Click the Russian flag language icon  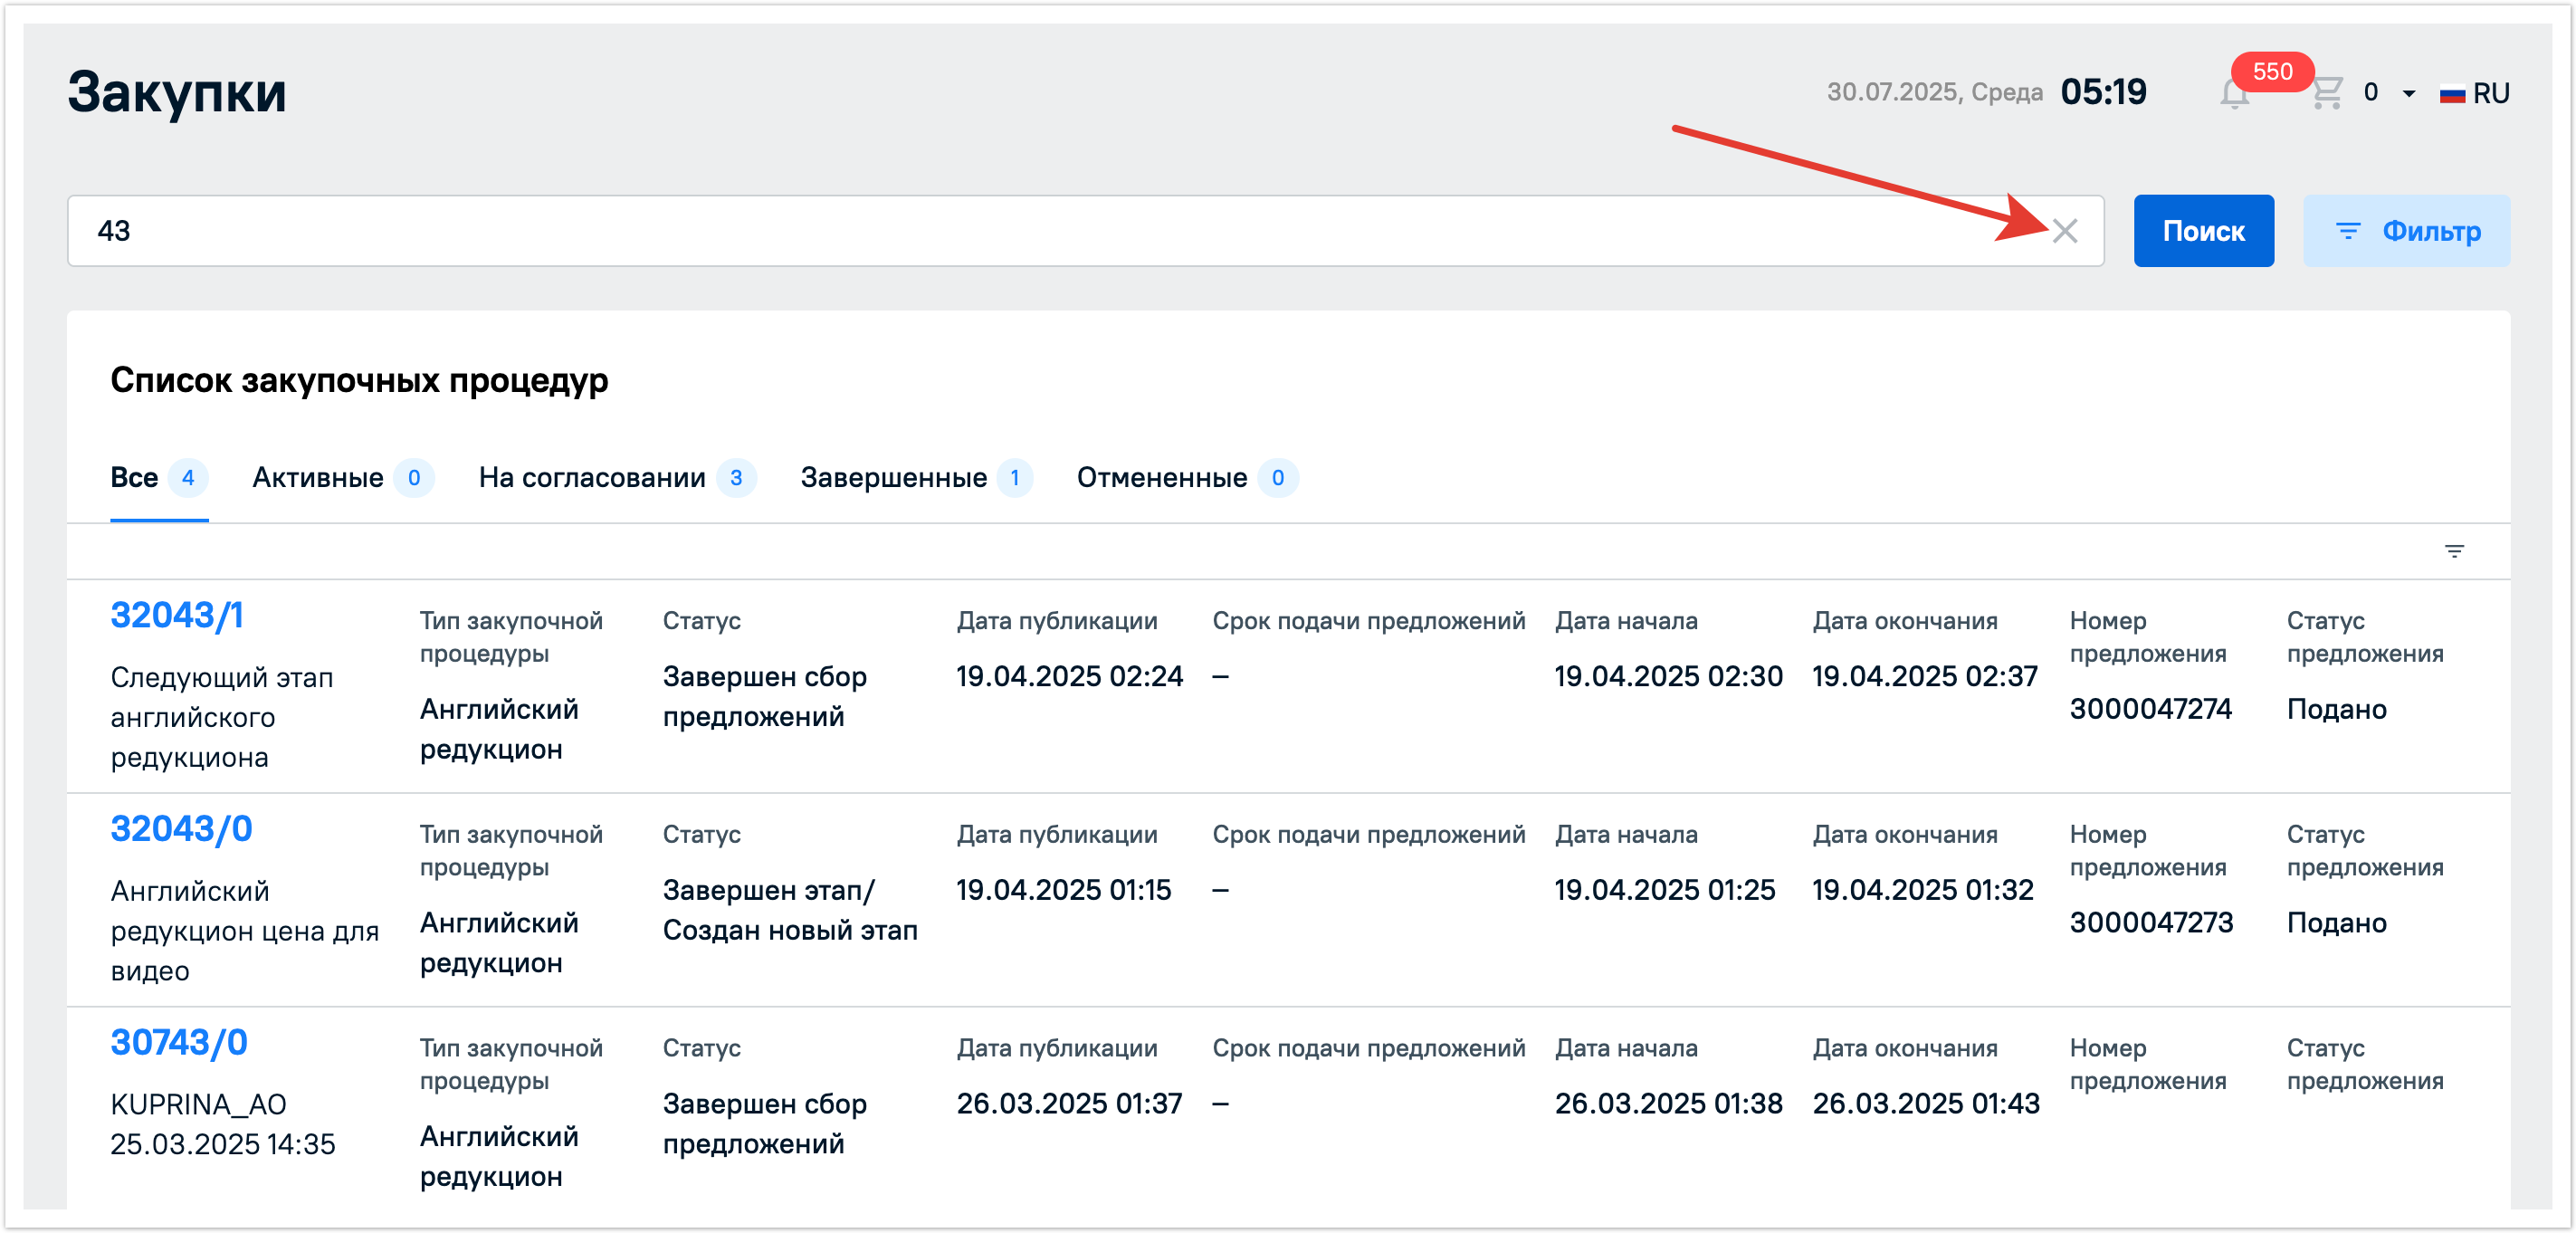[2452, 95]
